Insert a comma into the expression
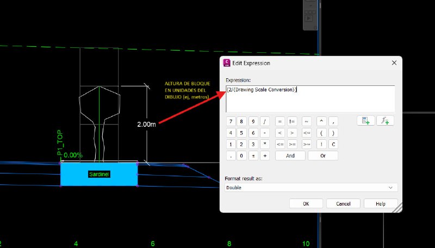This screenshot has height=248, width=435. (333, 121)
